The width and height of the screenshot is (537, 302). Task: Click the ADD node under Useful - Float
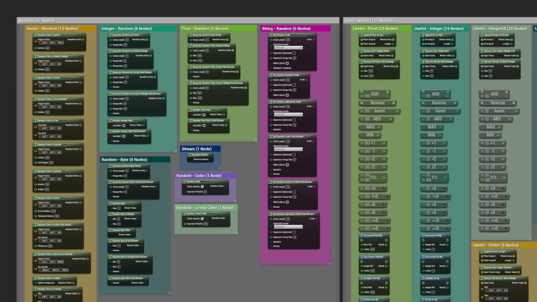[x=375, y=94]
